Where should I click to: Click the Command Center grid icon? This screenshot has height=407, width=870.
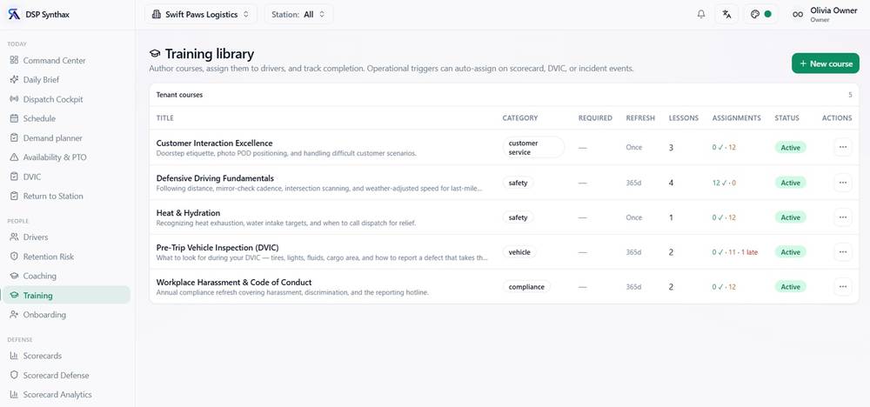tap(14, 60)
